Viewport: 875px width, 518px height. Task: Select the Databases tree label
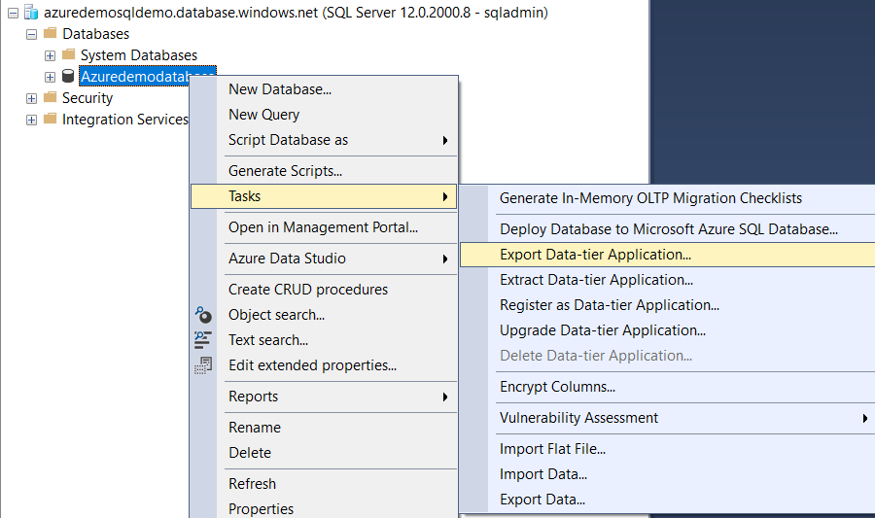(x=96, y=34)
